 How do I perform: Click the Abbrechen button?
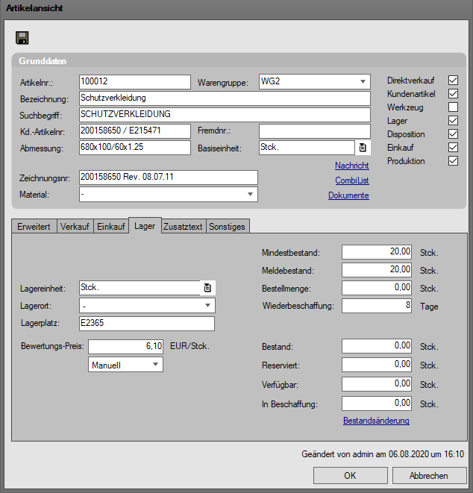pyautogui.click(x=429, y=475)
